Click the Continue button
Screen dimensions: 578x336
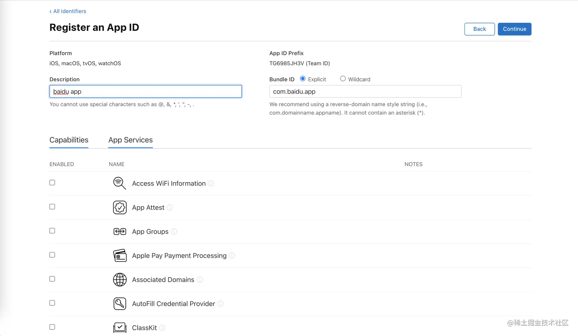tap(515, 29)
